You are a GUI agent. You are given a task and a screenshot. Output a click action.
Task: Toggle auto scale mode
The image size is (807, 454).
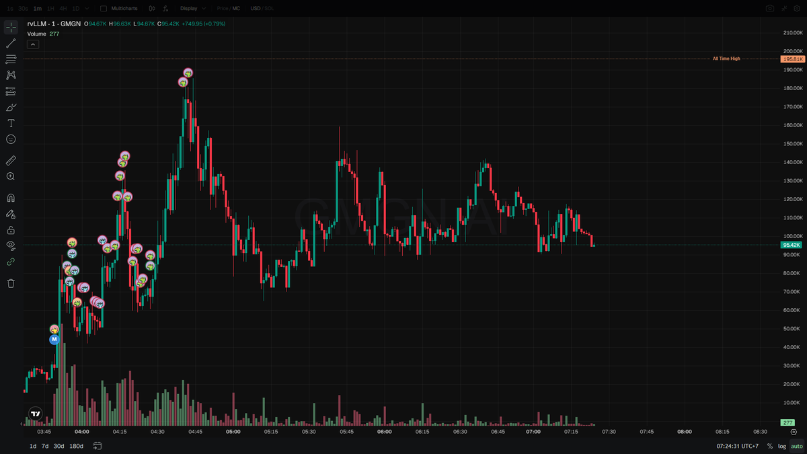pyautogui.click(x=797, y=446)
